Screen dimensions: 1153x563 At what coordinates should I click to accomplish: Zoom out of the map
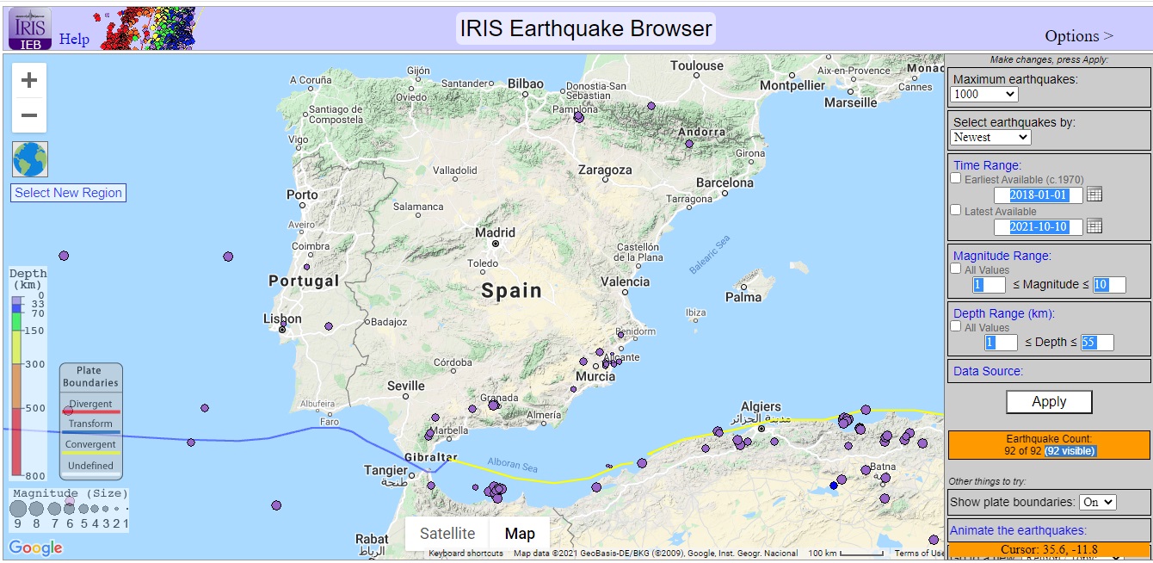click(29, 115)
